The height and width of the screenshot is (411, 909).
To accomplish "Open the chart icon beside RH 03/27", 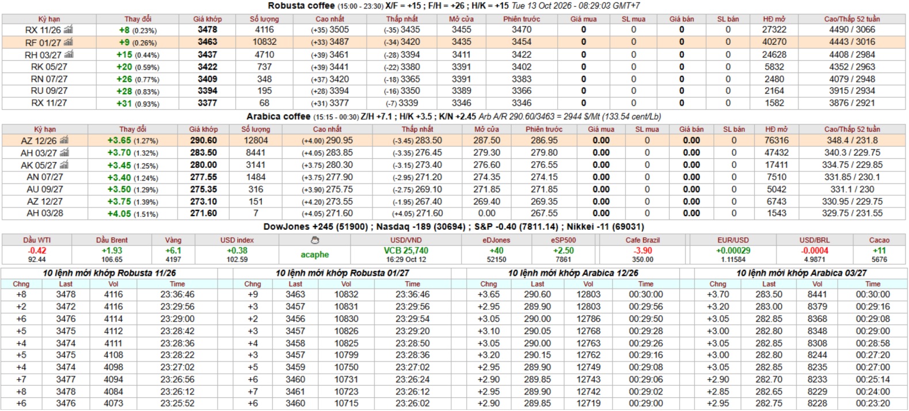I will pos(69,55).
